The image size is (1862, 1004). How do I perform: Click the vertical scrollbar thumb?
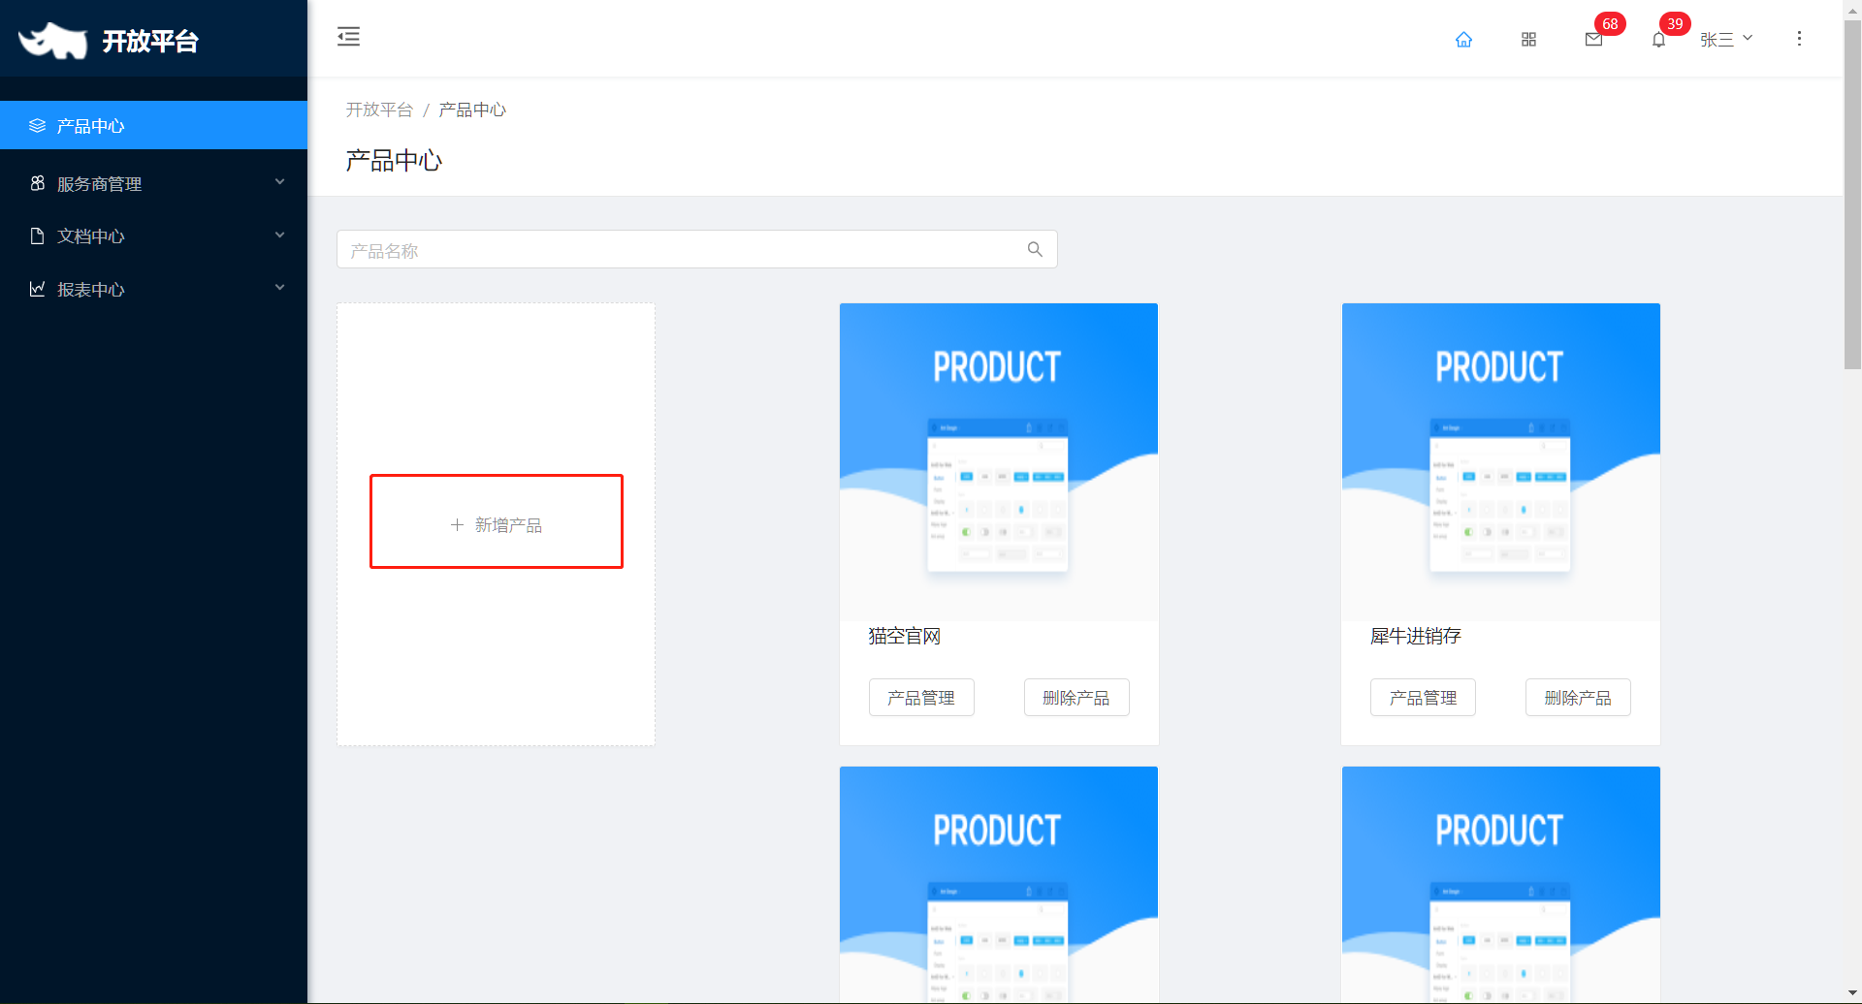click(1852, 194)
